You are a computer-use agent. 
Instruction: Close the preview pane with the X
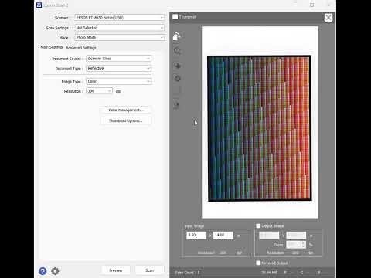(328, 18)
